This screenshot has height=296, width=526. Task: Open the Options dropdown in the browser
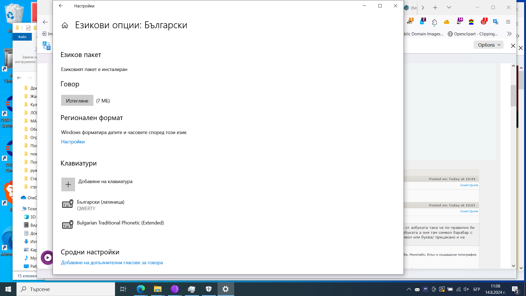coord(489,45)
